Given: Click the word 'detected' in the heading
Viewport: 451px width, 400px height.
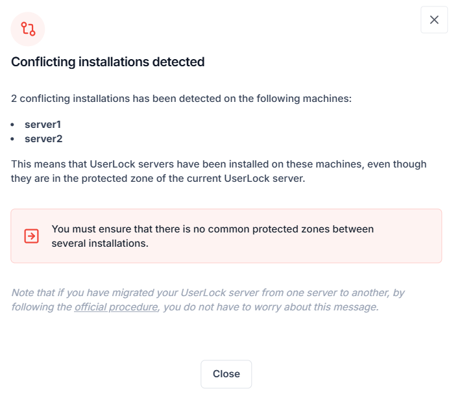Looking at the screenshot, I should [178, 62].
